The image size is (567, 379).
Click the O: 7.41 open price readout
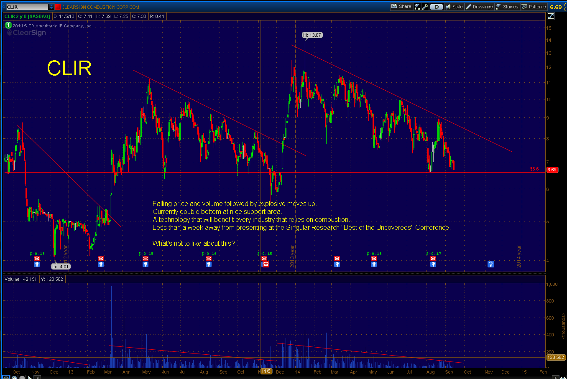pyautogui.click(x=85, y=16)
